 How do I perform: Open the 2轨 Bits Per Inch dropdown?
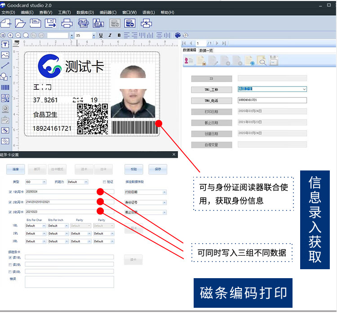pos(58,233)
